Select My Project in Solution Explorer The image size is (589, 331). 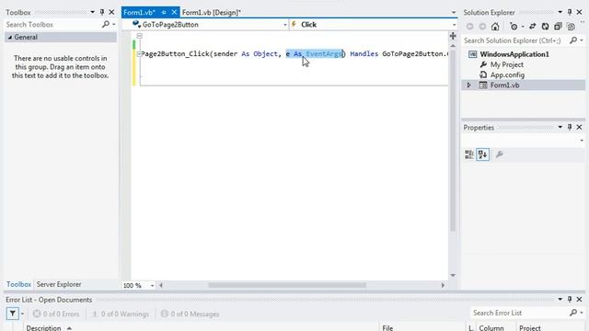click(x=506, y=64)
